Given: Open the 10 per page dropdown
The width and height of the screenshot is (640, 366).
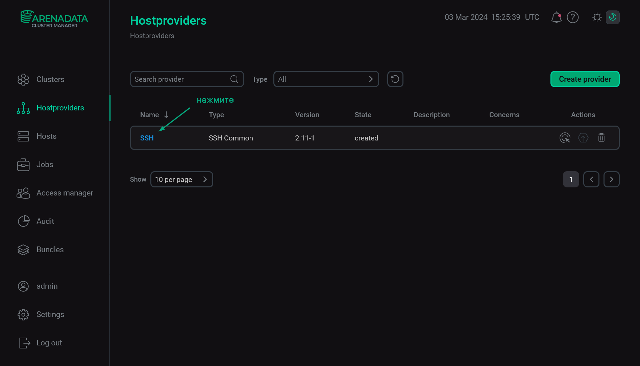Looking at the screenshot, I should point(181,179).
